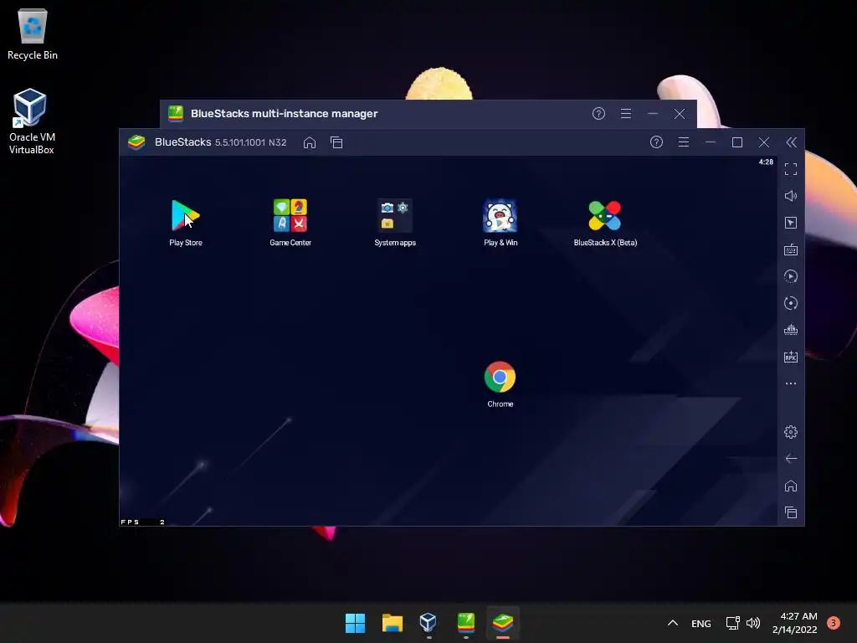Open the clock and calendar flyout
The image size is (857, 643).
click(x=794, y=623)
